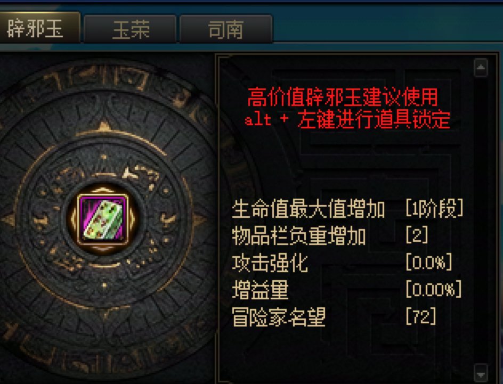Viewport: 503px width, 384px height.
Task: Click the [0.0%] attack boost value
Action: coord(429,262)
